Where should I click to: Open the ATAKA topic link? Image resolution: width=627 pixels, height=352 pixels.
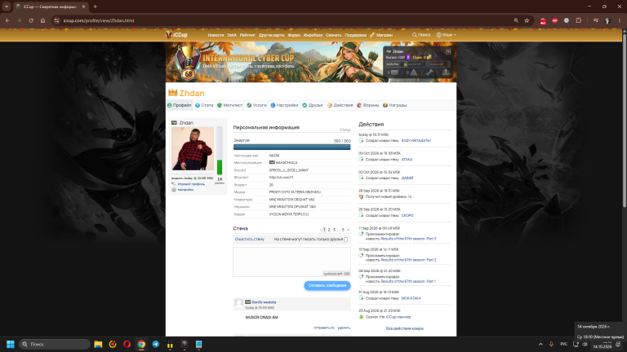pyautogui.click(x=407, y=159)
